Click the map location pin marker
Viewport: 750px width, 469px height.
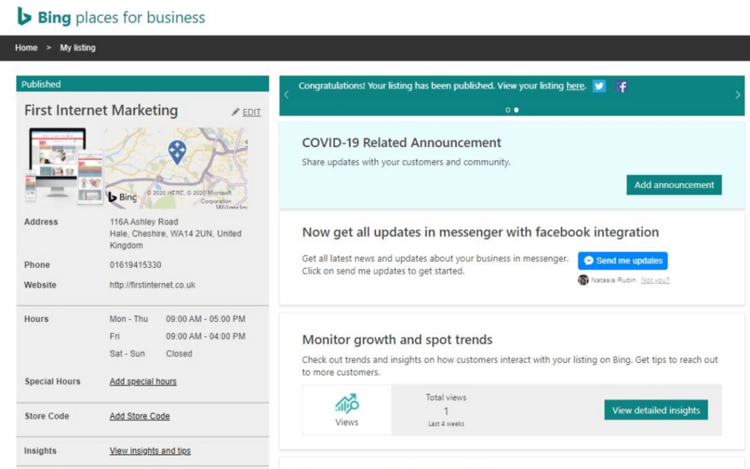[177, 151]
